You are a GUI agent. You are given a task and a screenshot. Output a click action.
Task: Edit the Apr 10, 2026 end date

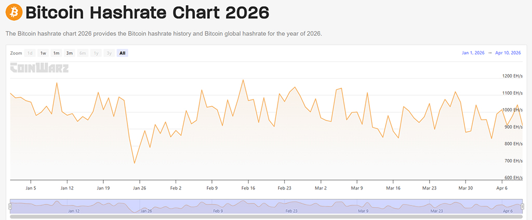click(508, 53)
